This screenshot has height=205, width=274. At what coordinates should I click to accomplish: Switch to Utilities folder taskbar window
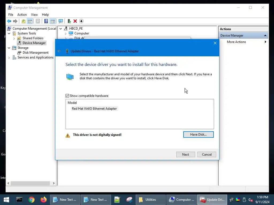point(150,200)
